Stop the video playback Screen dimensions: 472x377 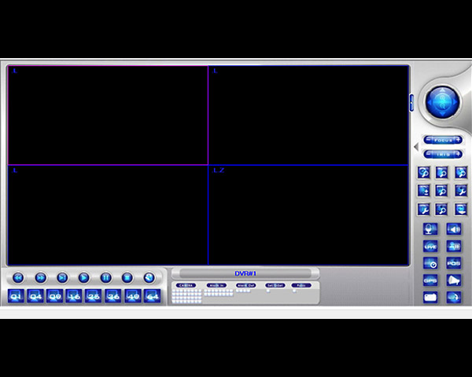[127, 277]
